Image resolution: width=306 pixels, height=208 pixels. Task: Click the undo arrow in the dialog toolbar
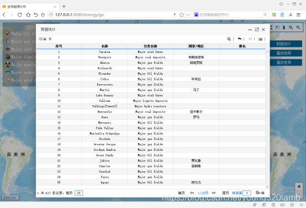point(240,39)
